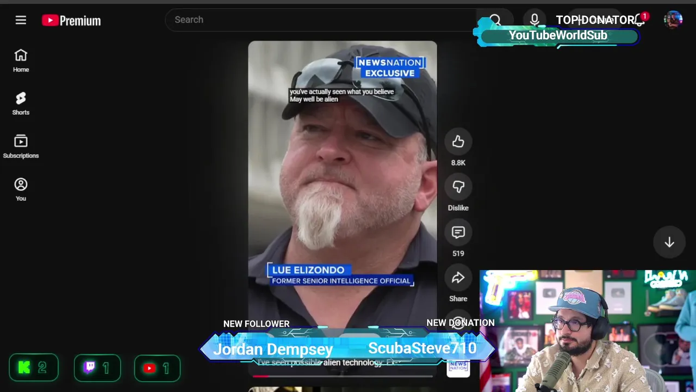Open Subscriptions in the sidebar

click(x=21, y=146)
